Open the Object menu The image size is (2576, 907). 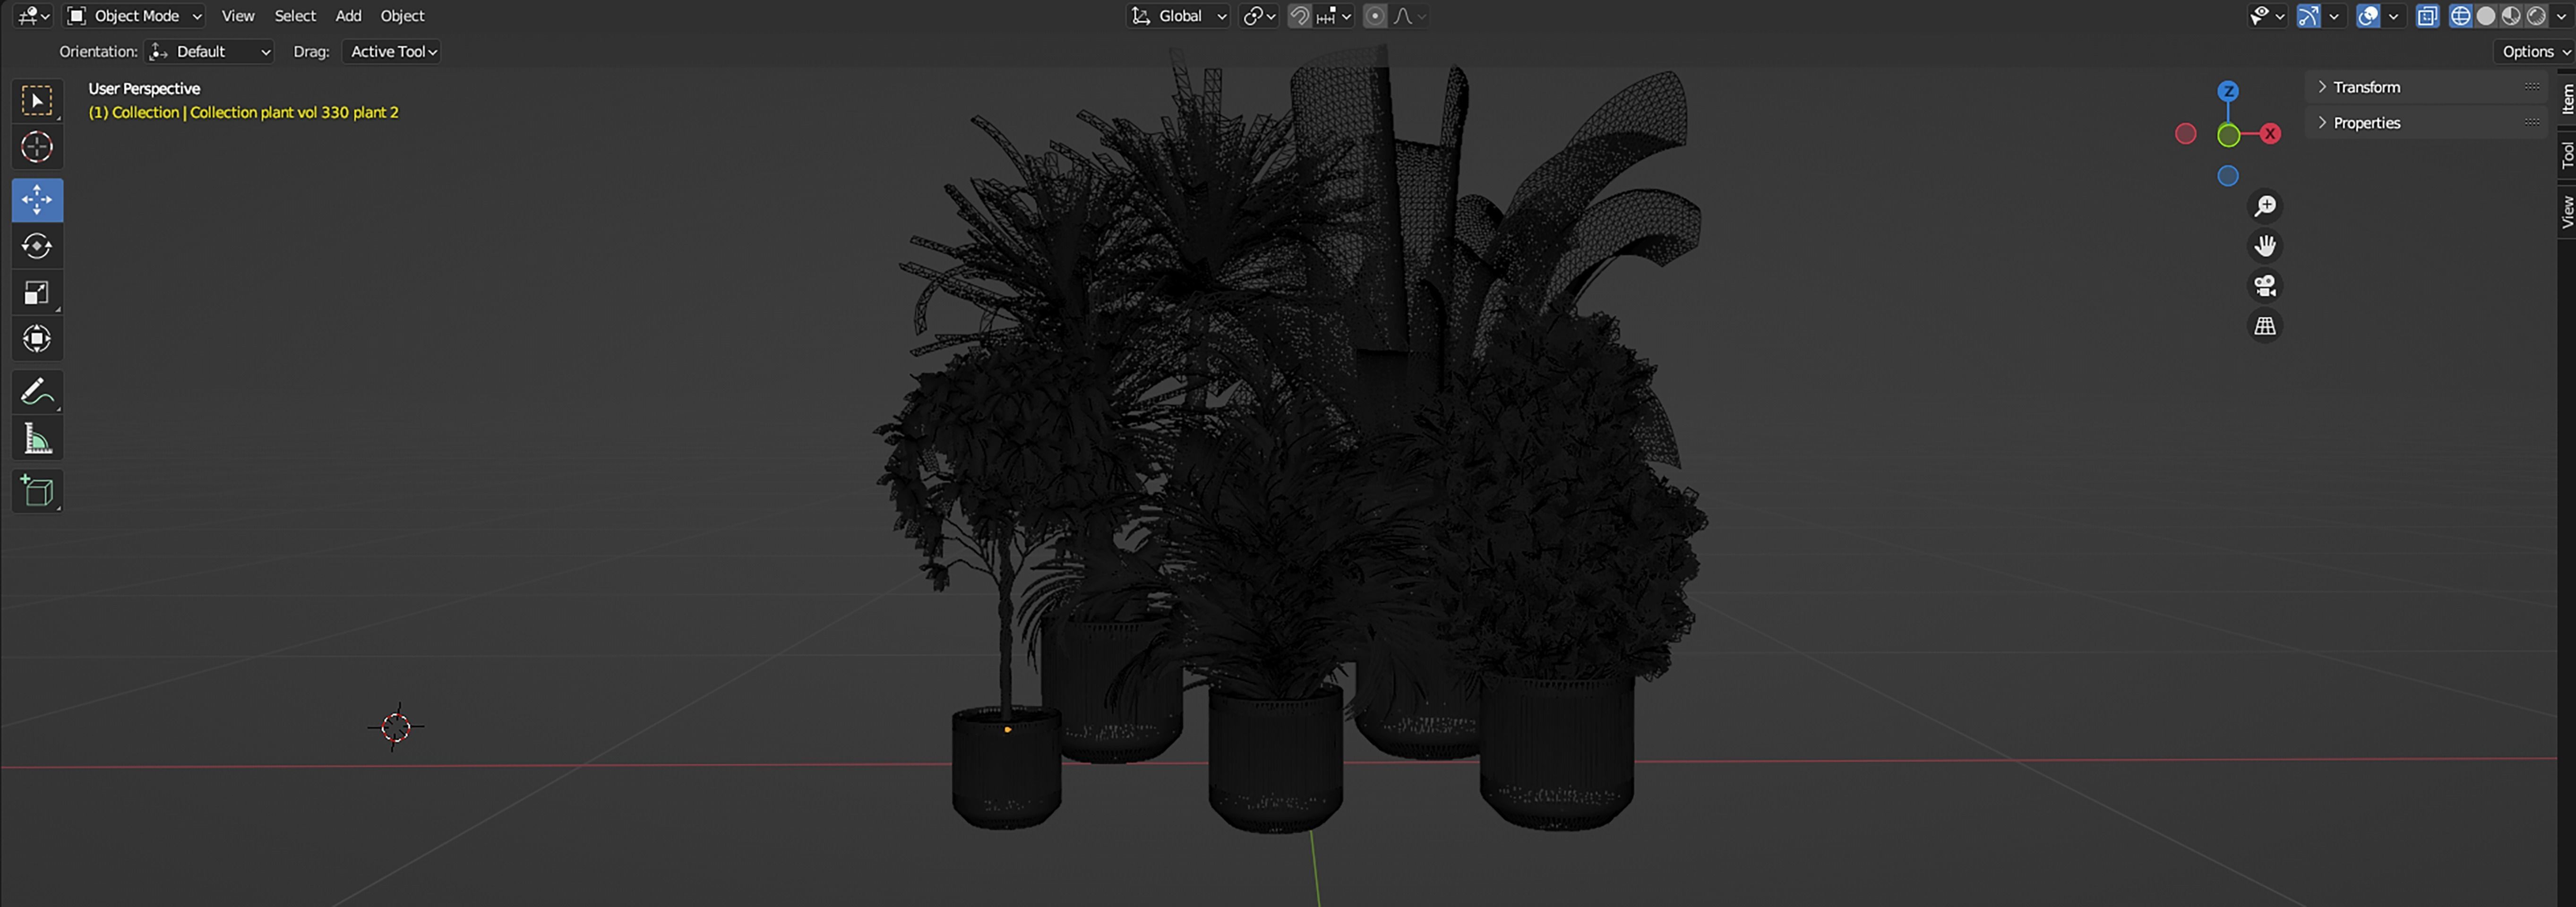[402, 16]
